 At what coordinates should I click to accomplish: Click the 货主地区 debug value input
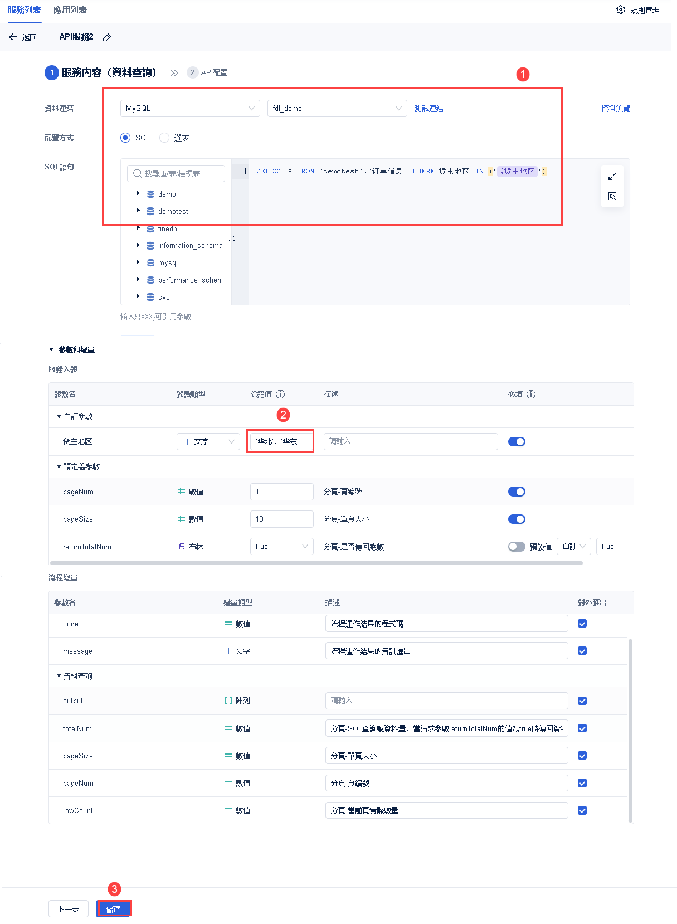[281, 441]
